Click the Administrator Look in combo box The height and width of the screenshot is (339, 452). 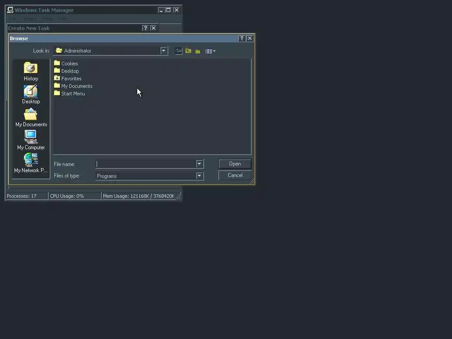coord(110,51)
